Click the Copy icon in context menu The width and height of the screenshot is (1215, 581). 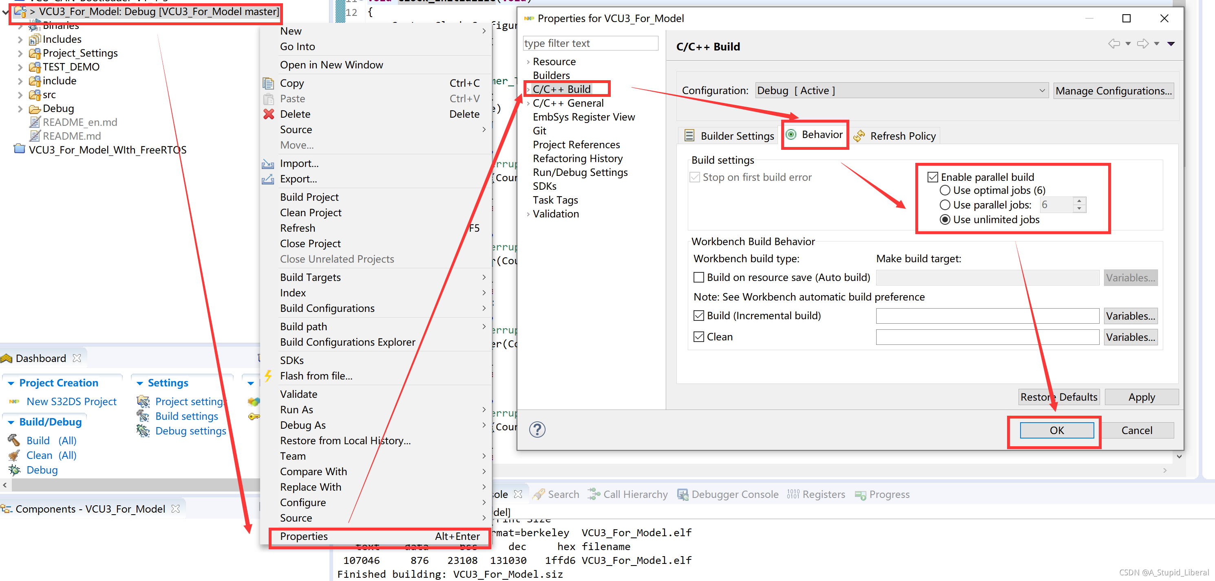point(268,83)
